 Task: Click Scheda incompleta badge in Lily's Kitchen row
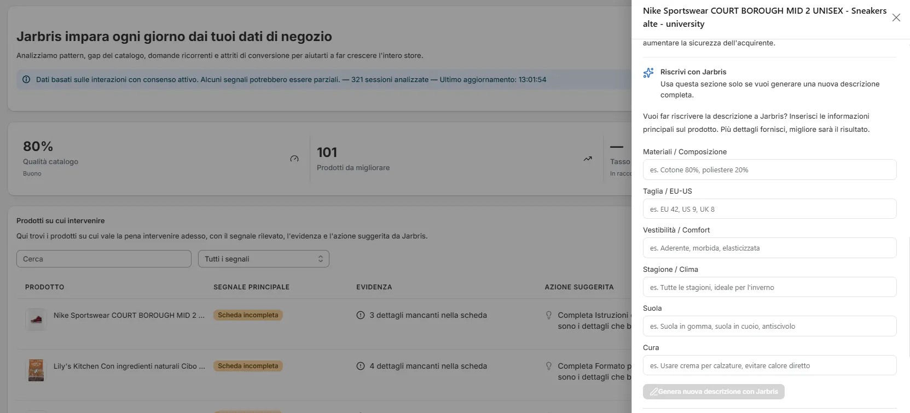248,366
